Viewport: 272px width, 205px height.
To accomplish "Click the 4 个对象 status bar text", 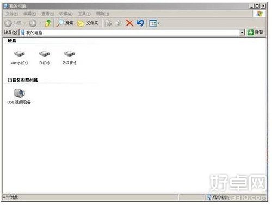I will point(10,197).
